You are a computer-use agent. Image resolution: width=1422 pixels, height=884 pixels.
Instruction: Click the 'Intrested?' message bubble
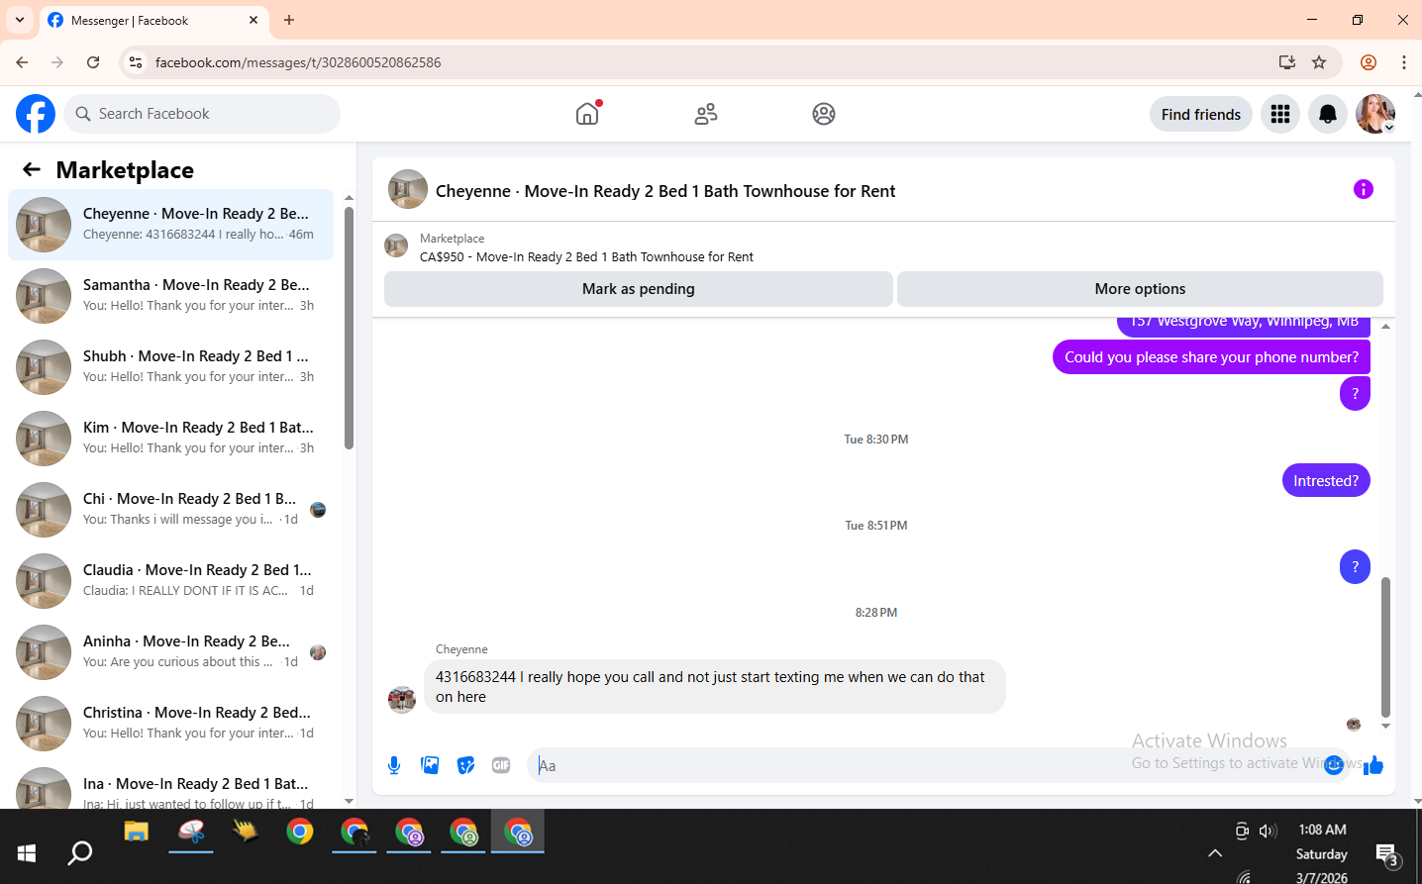(1326, 481)
